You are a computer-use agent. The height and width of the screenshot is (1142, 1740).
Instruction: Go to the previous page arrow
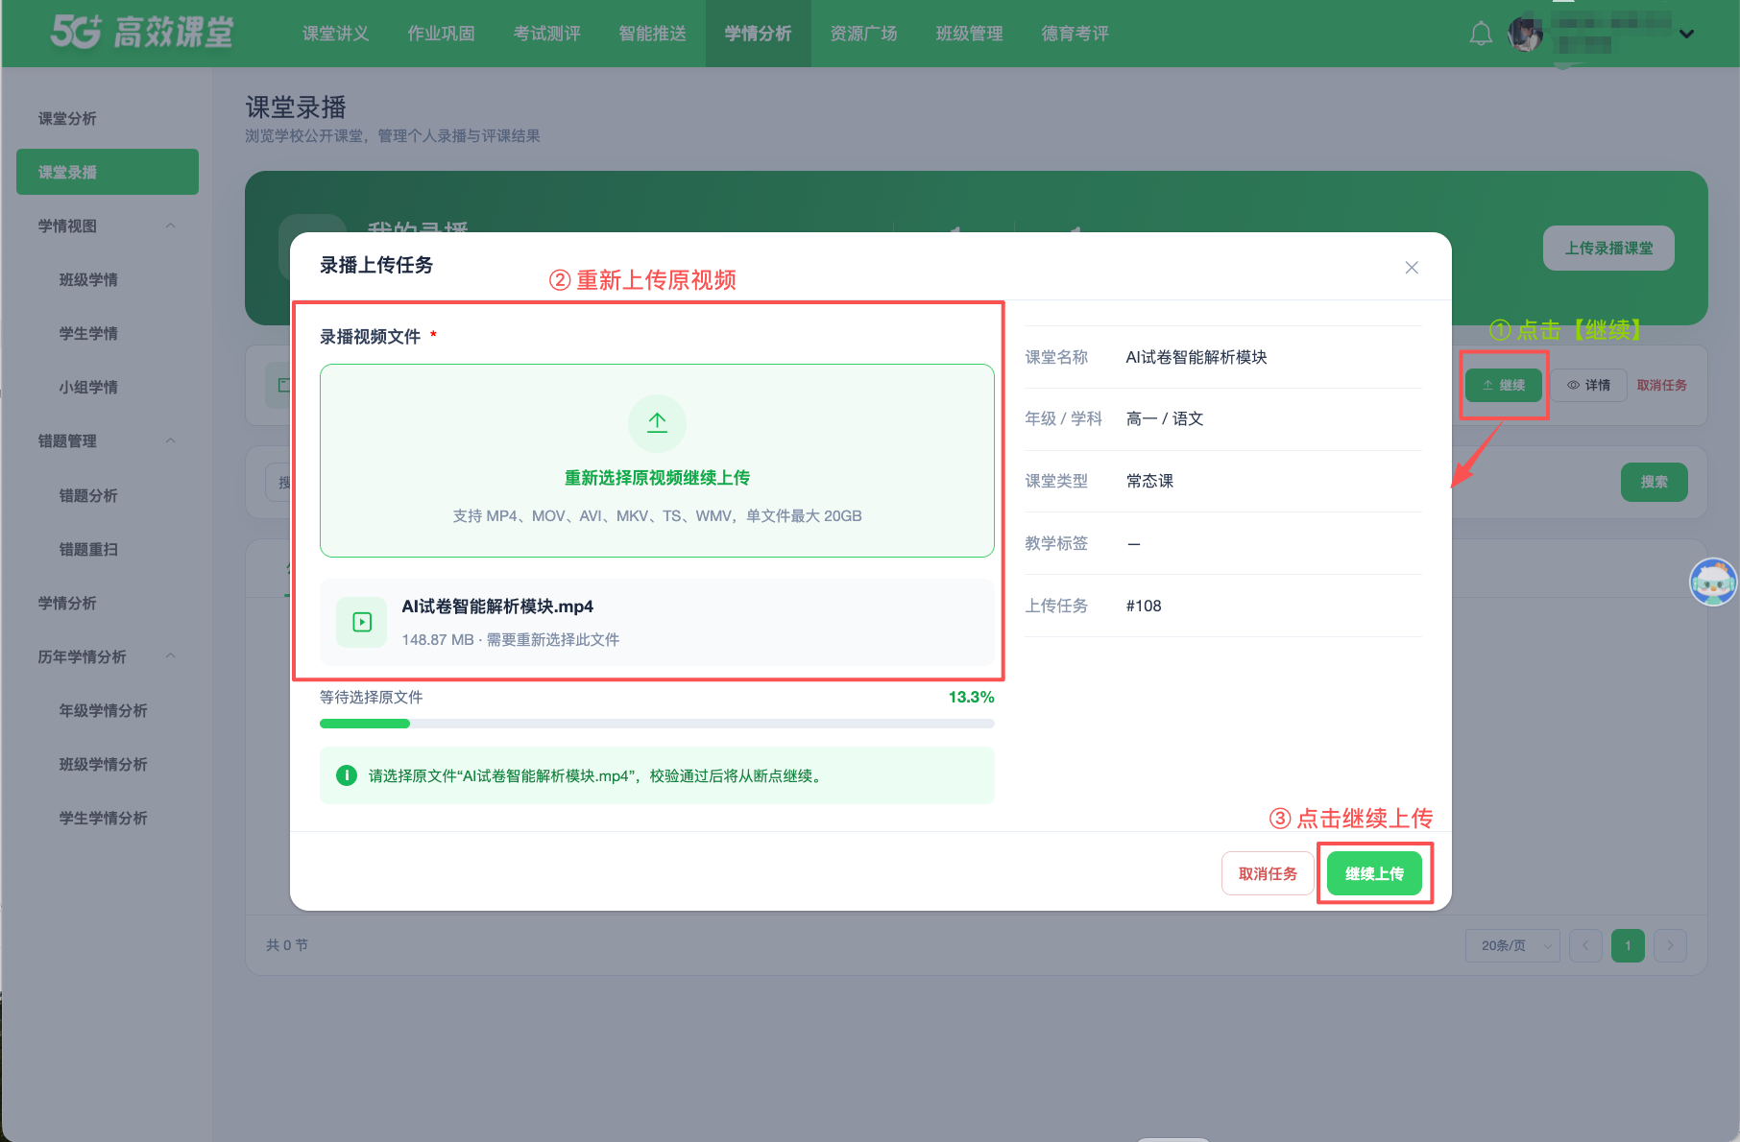point(1585,945)
